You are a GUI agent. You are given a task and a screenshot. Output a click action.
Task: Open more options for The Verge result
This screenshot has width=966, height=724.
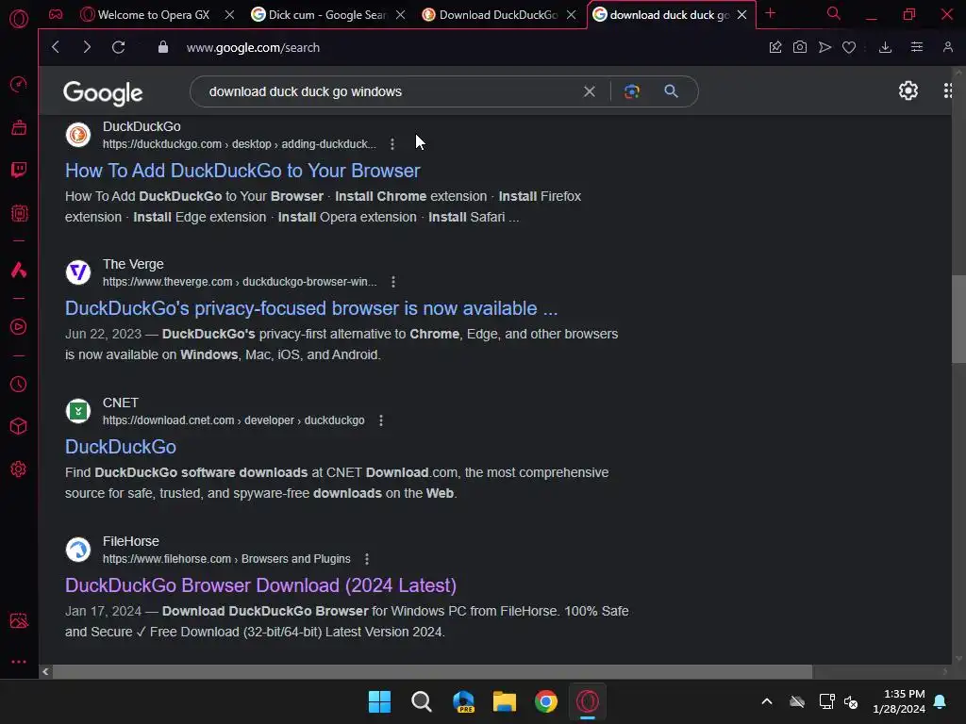393,281
